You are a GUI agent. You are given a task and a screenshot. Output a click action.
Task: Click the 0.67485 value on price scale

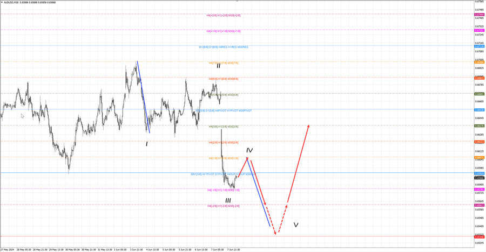479,10
